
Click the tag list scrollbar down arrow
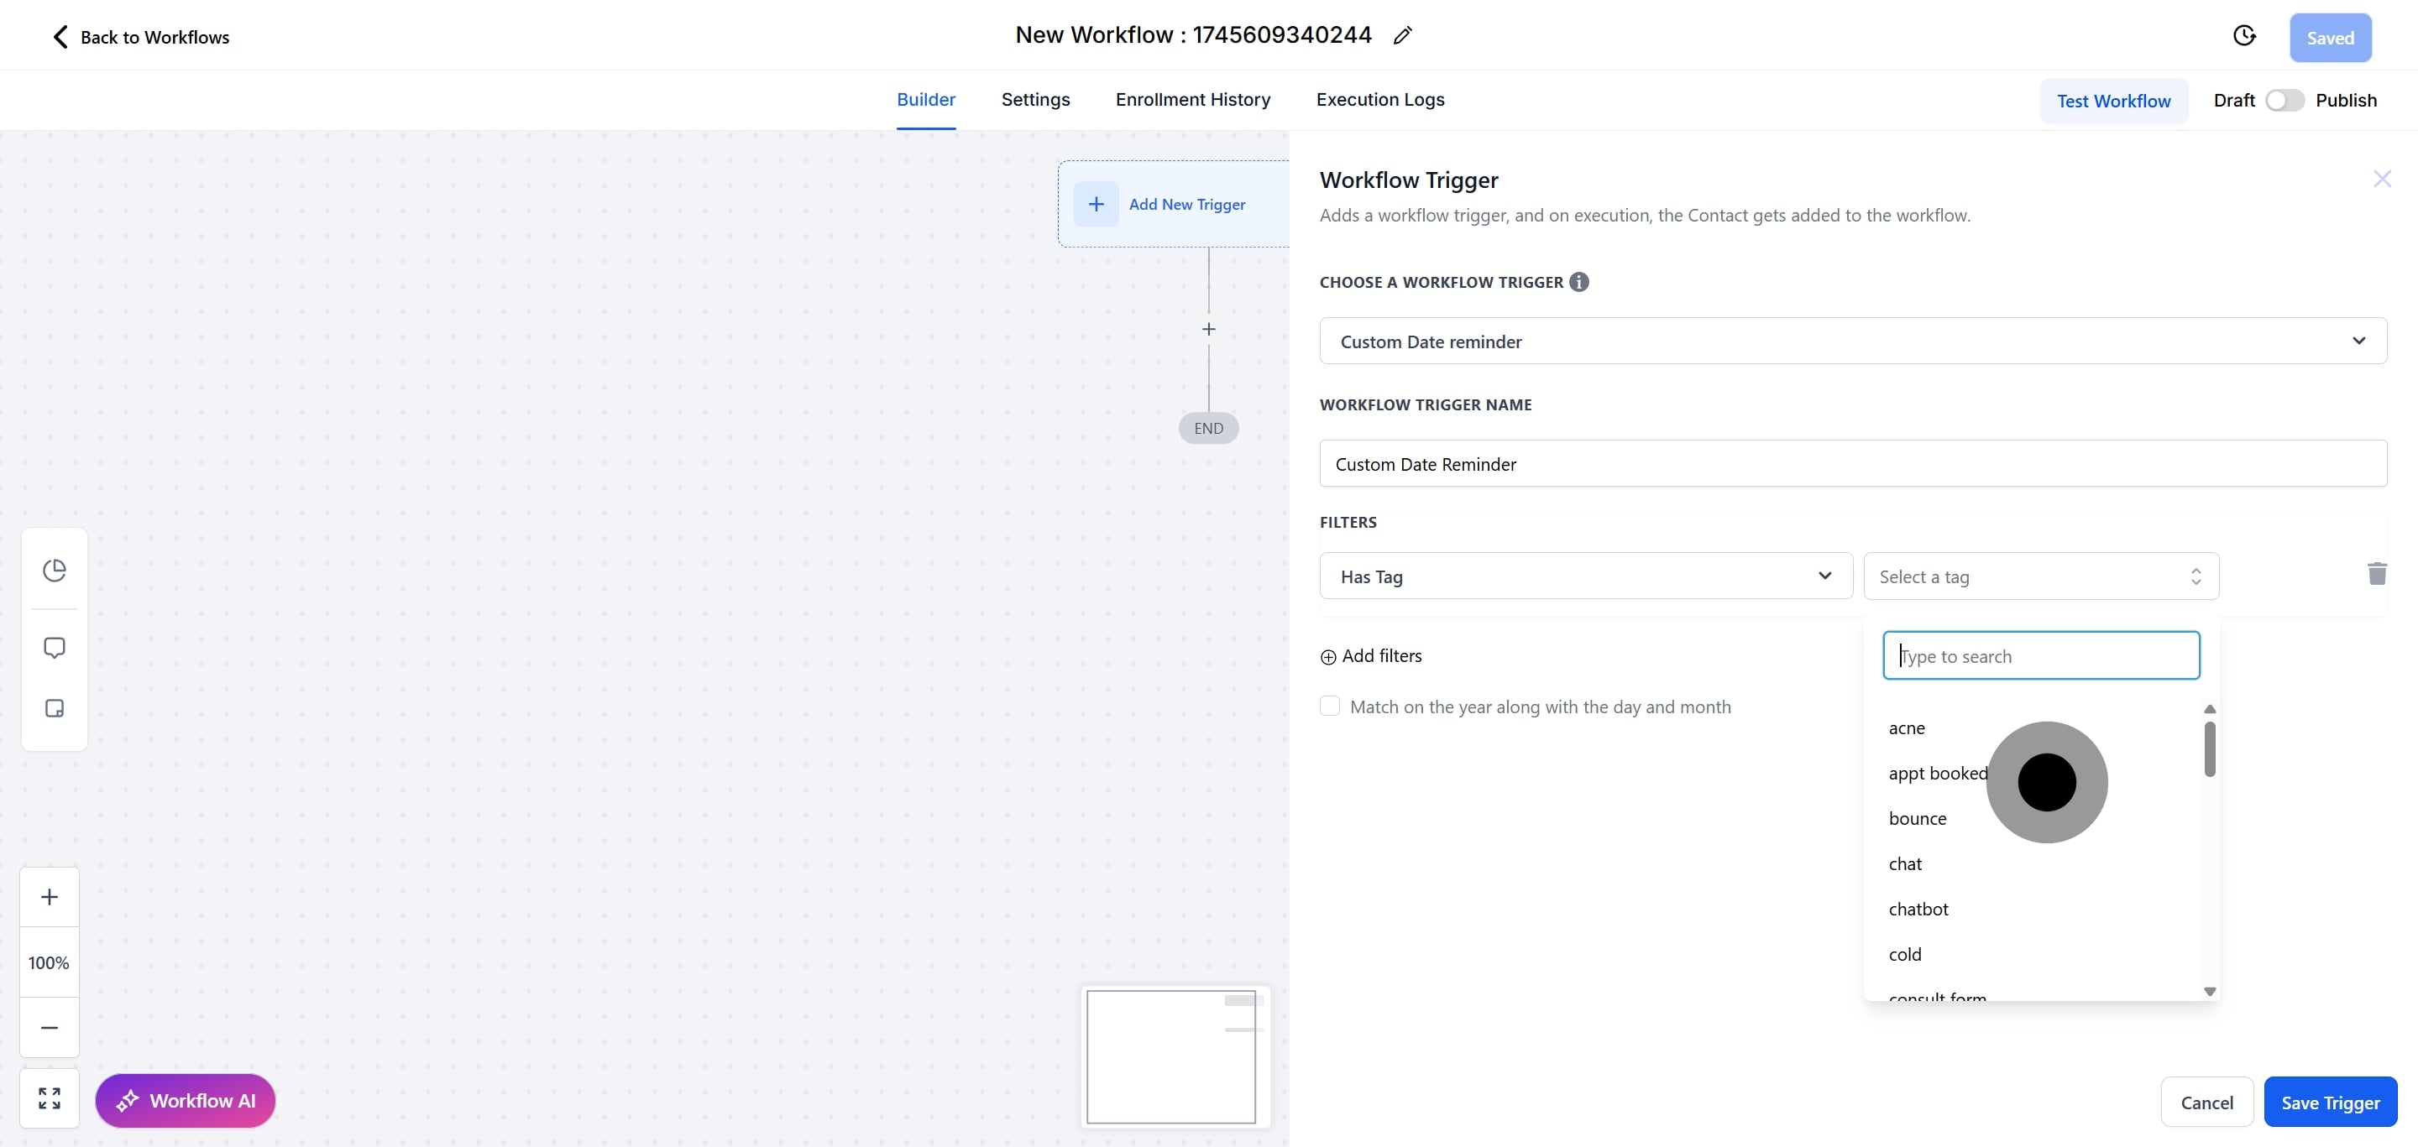(2210, 991)
